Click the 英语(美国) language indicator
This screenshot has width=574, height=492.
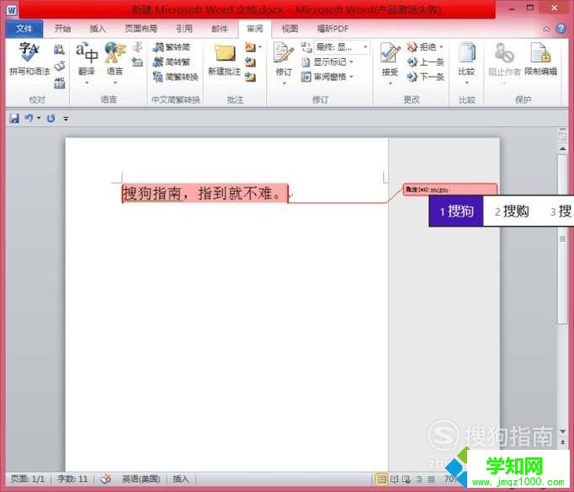[x=141, y=479]
